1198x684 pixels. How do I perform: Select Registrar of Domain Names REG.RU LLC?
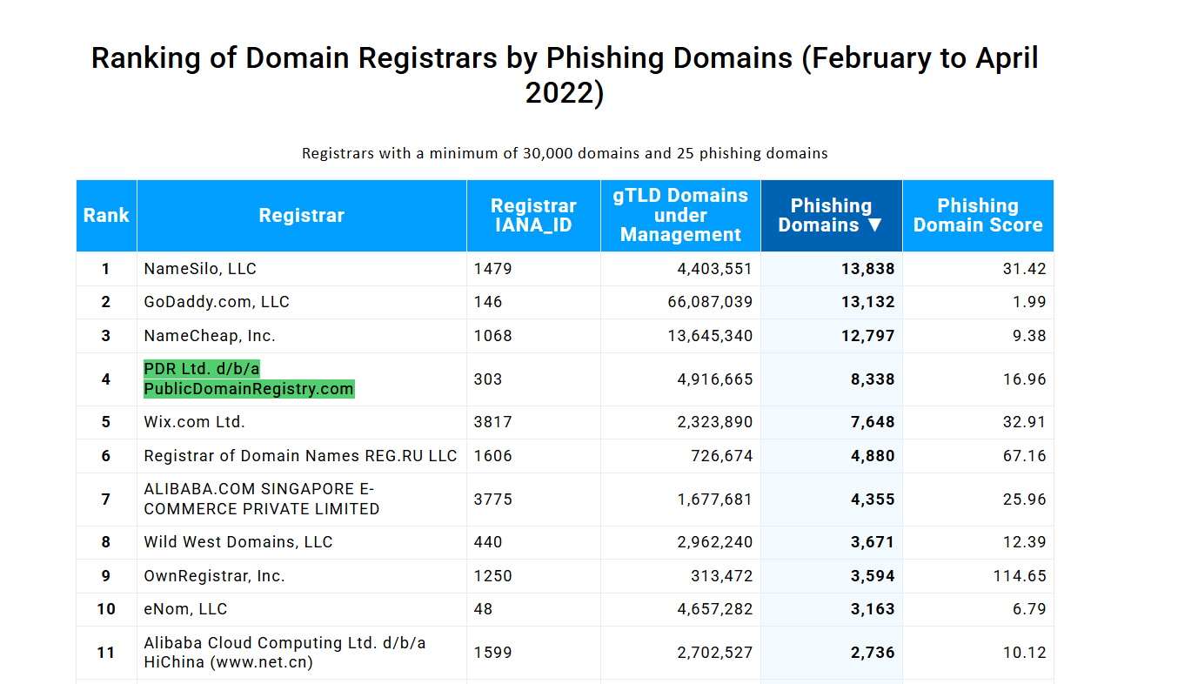tap(300, 456)
